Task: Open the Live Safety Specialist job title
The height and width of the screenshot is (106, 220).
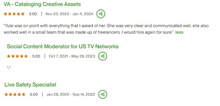Action: [x=30, y=85]
